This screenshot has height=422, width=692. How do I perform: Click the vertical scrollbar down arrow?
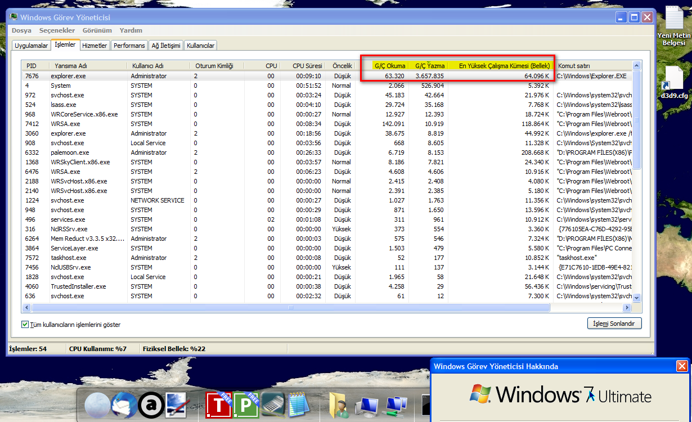coord(637,298)
